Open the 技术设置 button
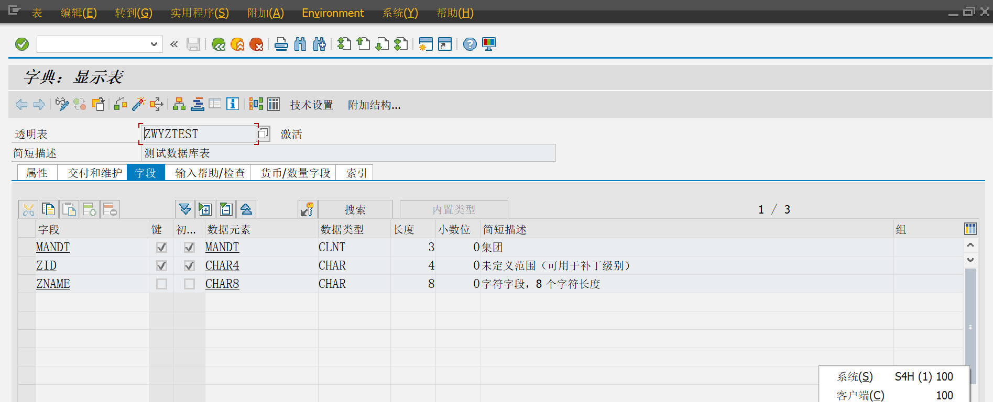 pyautogui.click(x=312, y=105)
